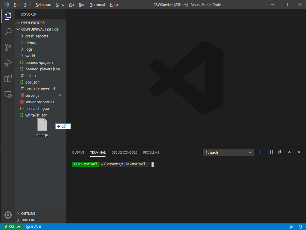Maximize the panel with up chevron
The image size is (306, 230).
pos(289,152)
